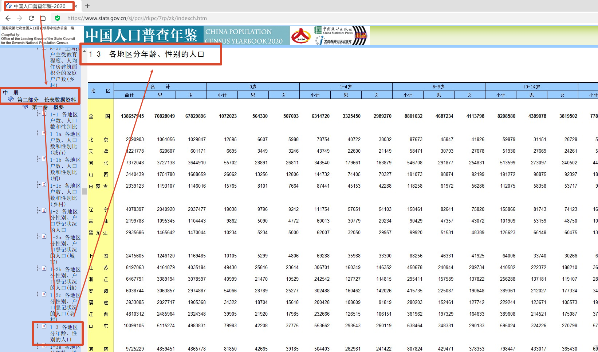This screenshot has width=598, height=352.
Task: Click the national total value 138657945
Action: tap(132, 116)
